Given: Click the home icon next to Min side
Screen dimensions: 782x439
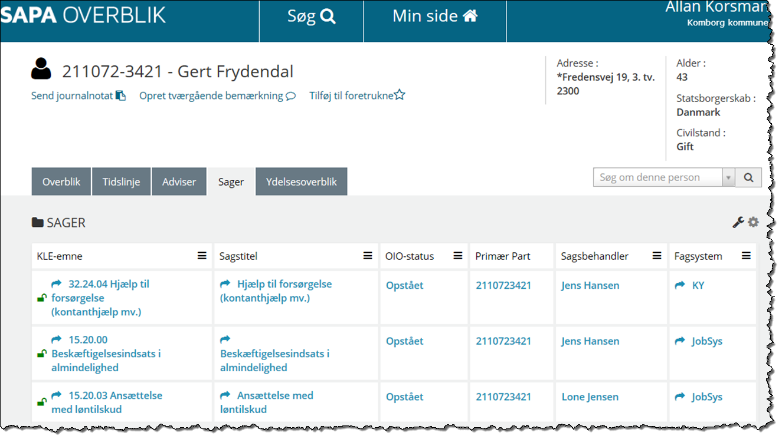Looking at the screenshot, I should 470,16.
